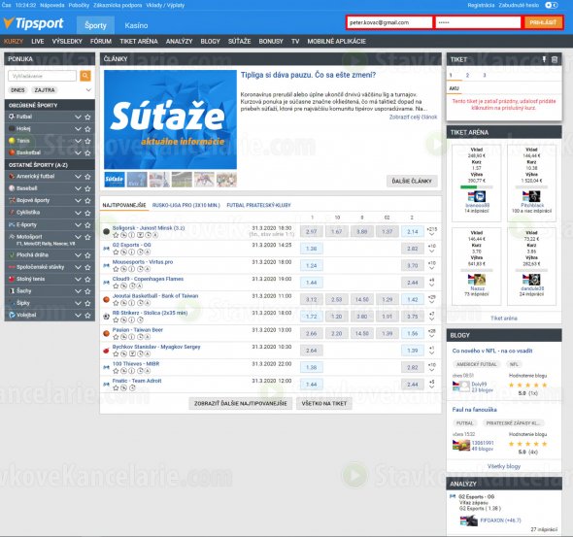Select the second article thumbnail below the banner

tap(137, 180)
